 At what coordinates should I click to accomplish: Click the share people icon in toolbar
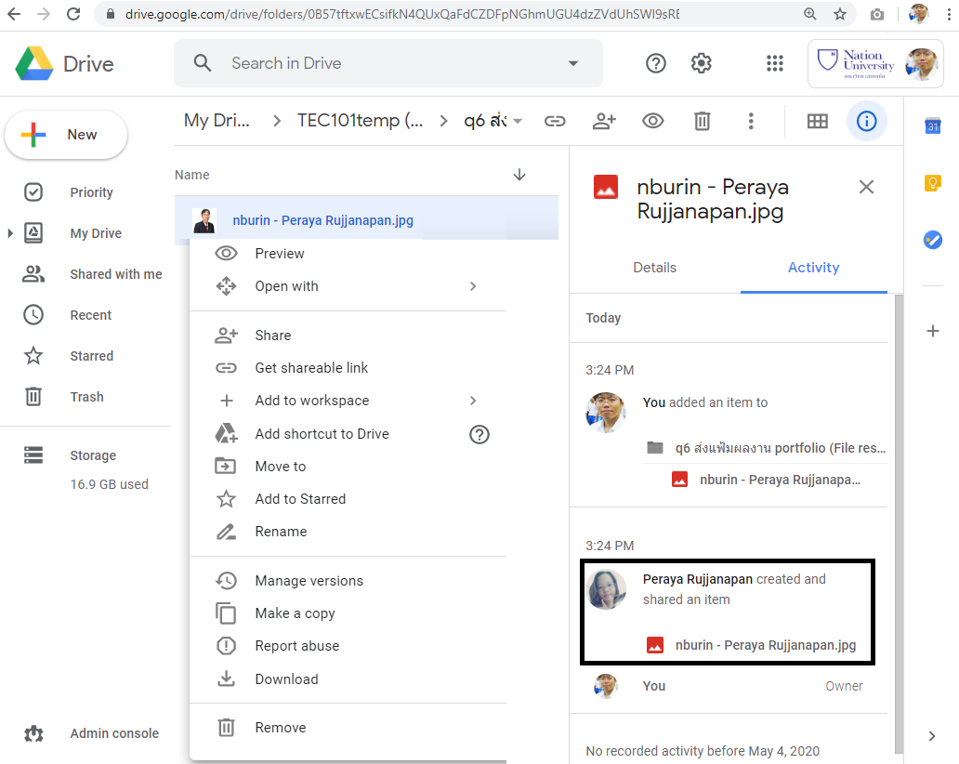click(x=605, y=121)
